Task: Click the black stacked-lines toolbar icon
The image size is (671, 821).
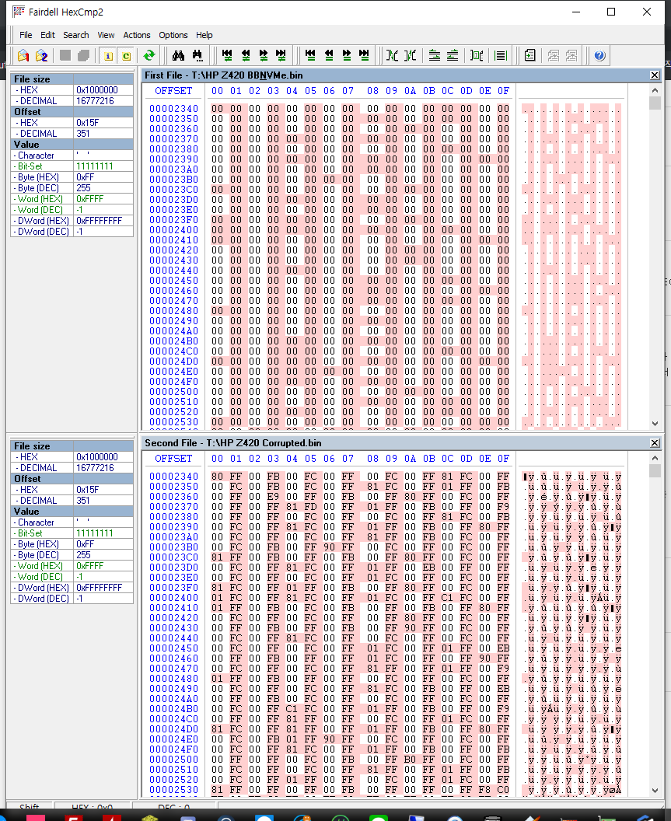Action: pyautogui.click(x=501, y=55)
